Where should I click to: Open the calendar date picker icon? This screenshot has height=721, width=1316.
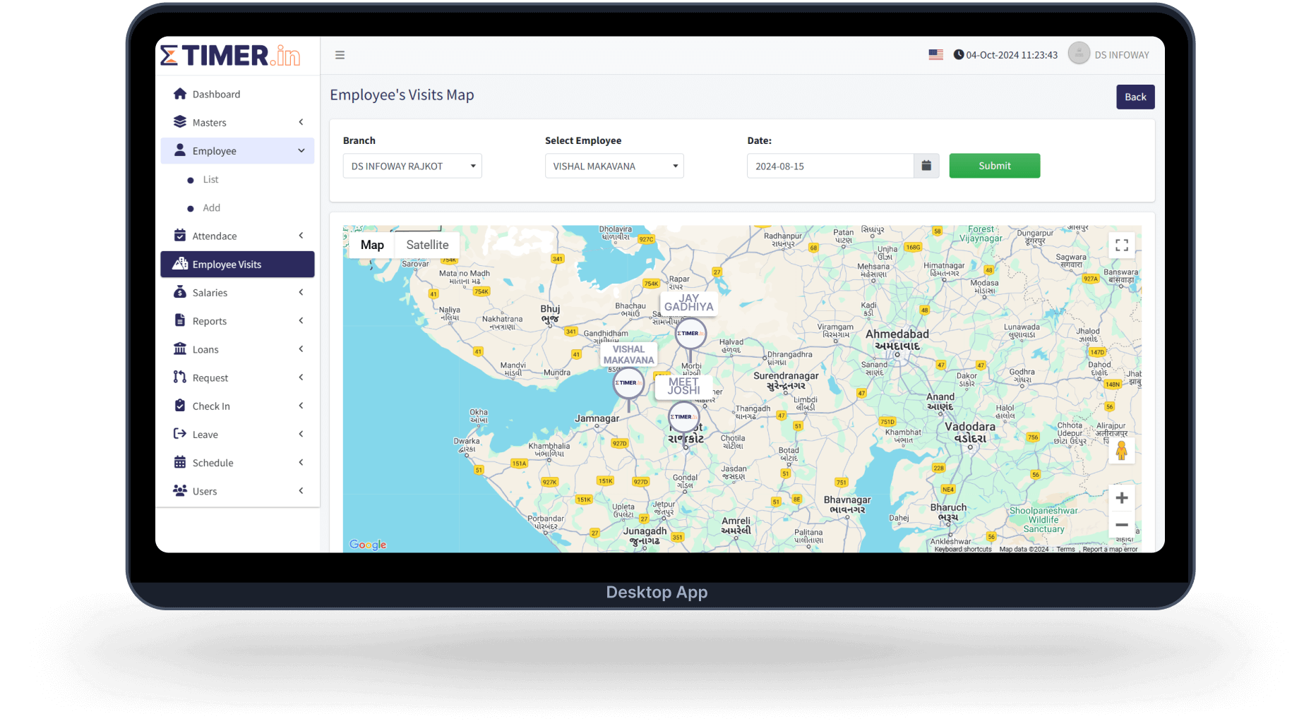point(926,166)
